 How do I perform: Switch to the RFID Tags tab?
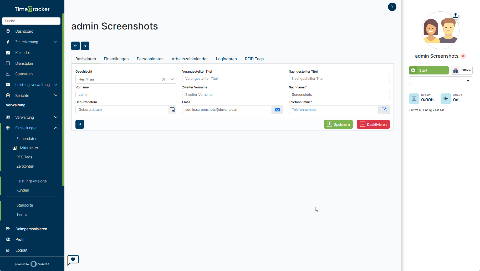(254, 59)
